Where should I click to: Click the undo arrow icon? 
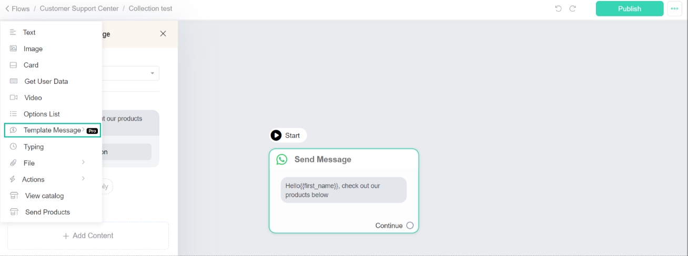point(559,8)
